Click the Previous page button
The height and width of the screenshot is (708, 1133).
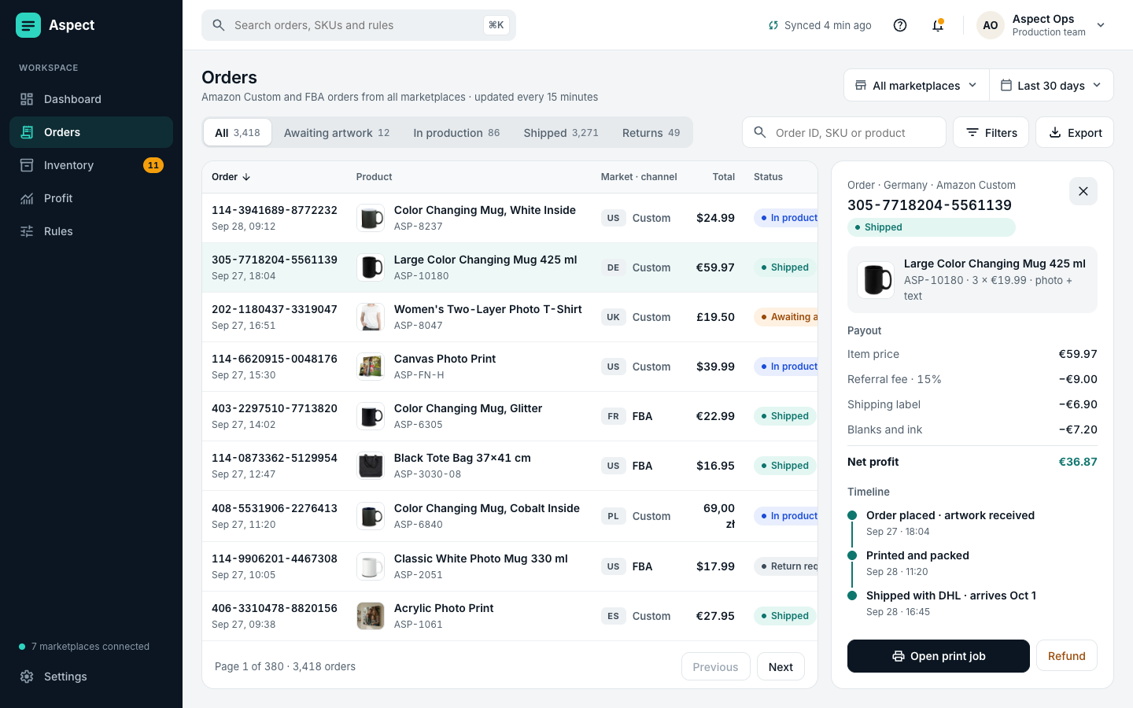pyautogui.click(x=715, y=667)
